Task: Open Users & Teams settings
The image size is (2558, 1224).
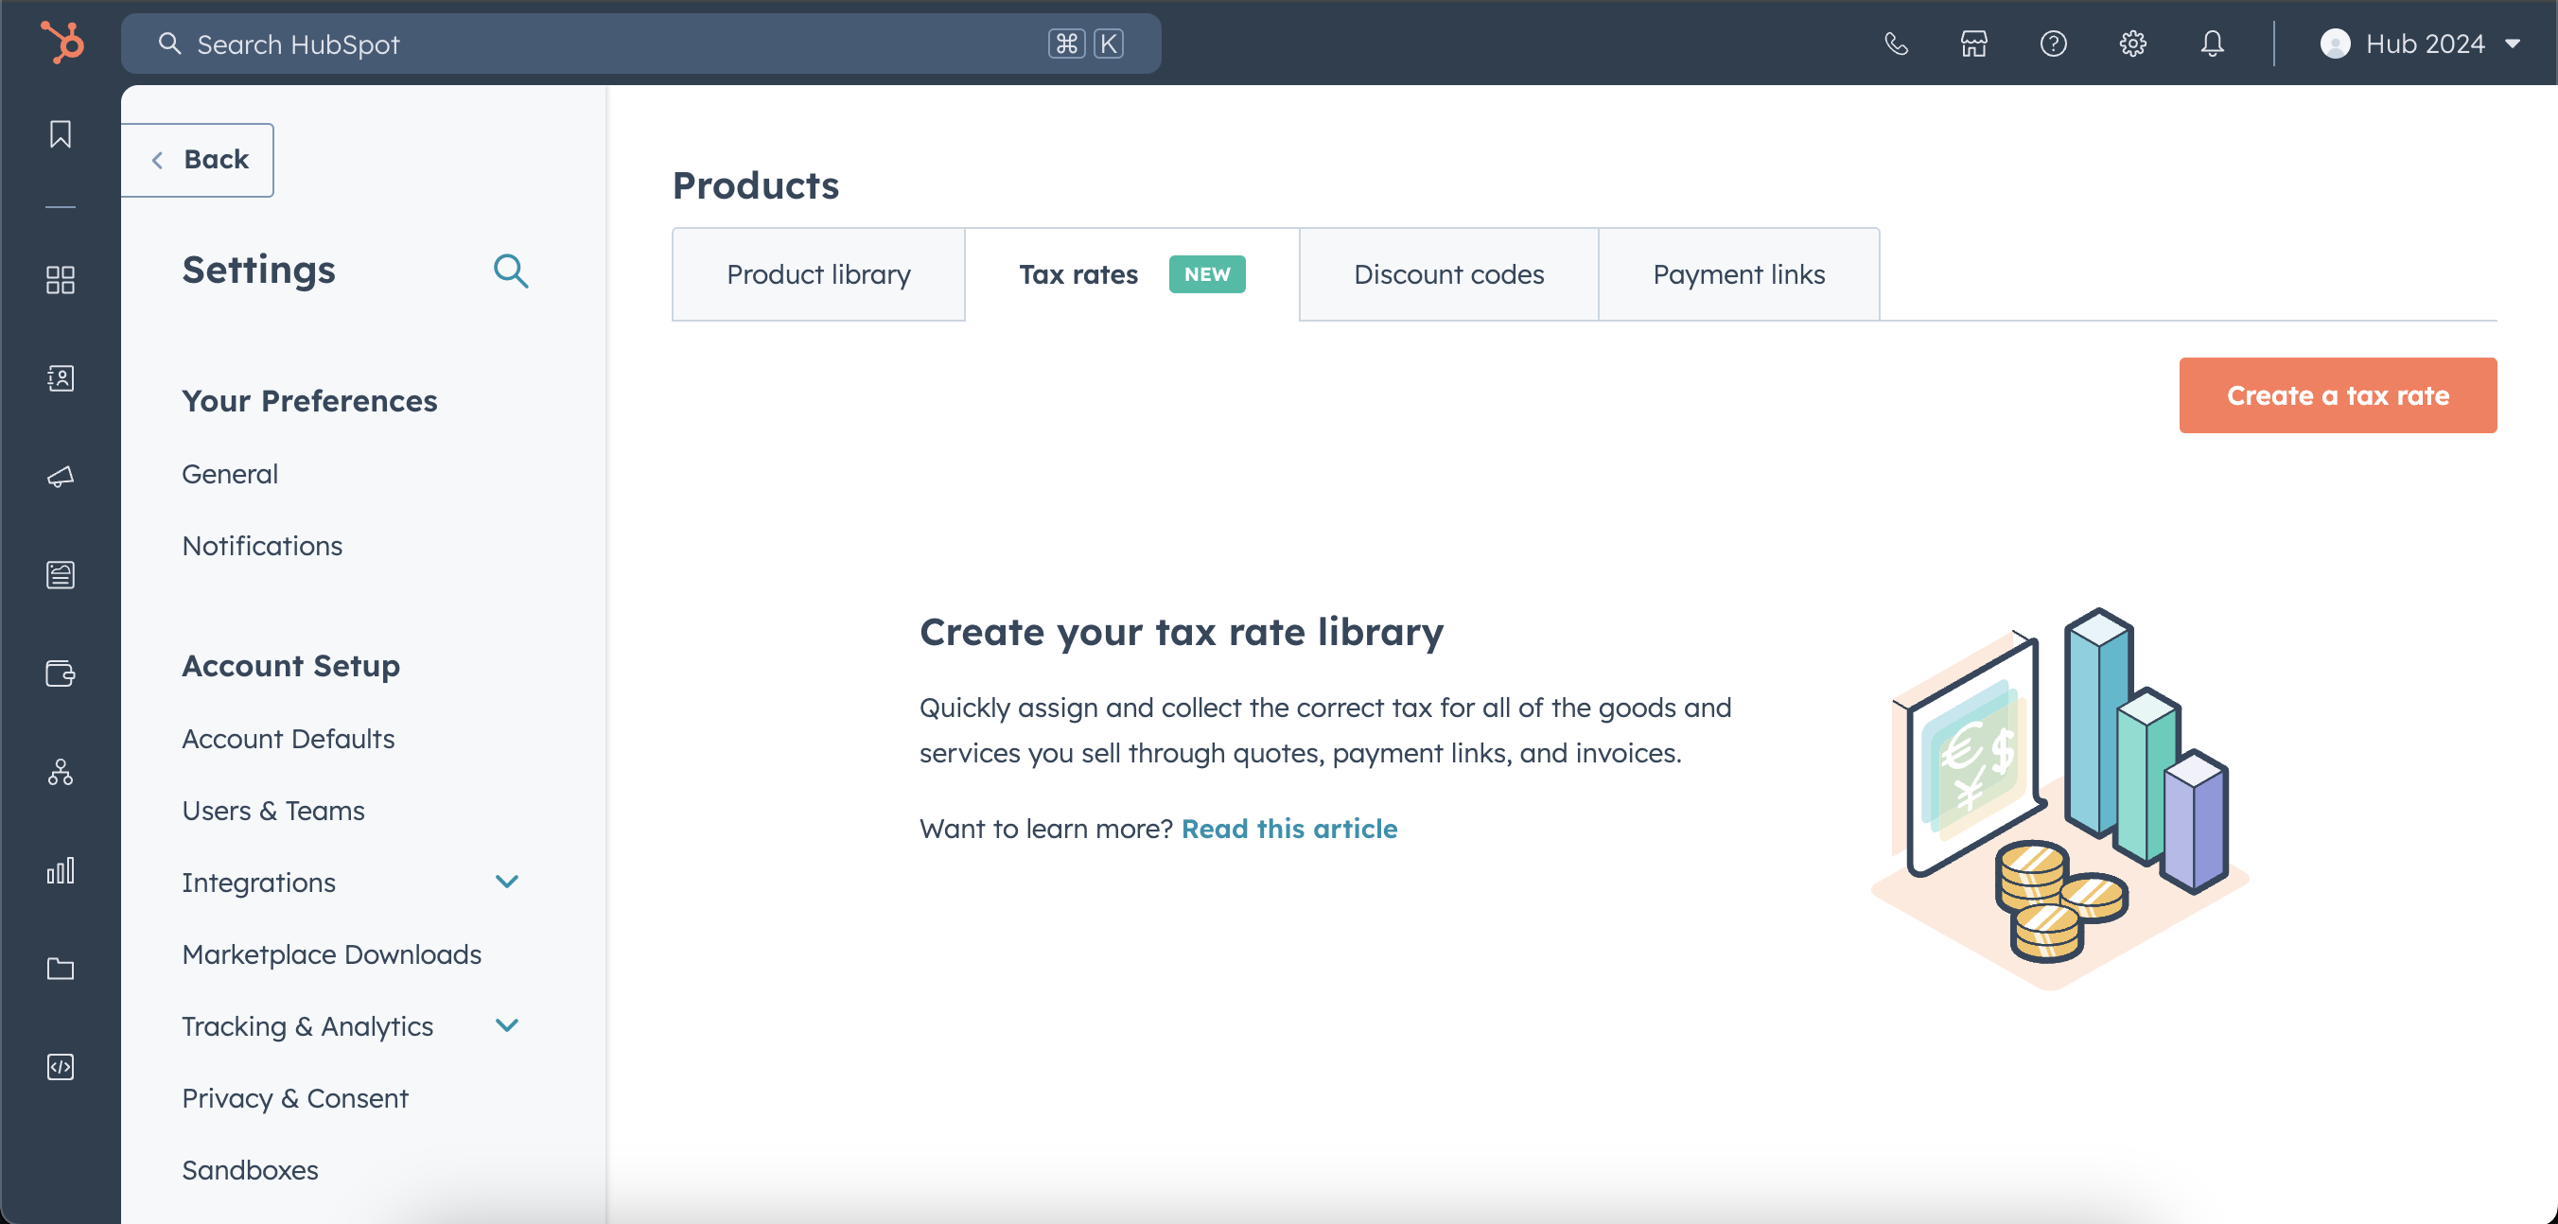Action: [x=273, y=811]
